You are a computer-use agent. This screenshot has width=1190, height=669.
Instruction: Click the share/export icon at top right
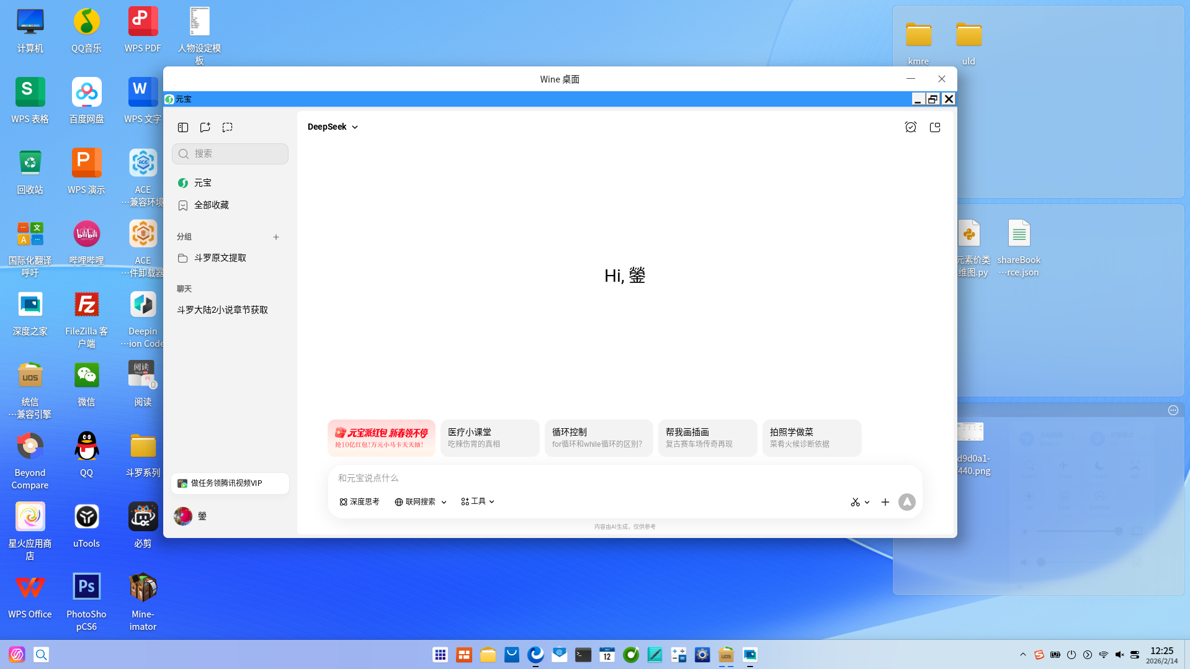[935, 127]
